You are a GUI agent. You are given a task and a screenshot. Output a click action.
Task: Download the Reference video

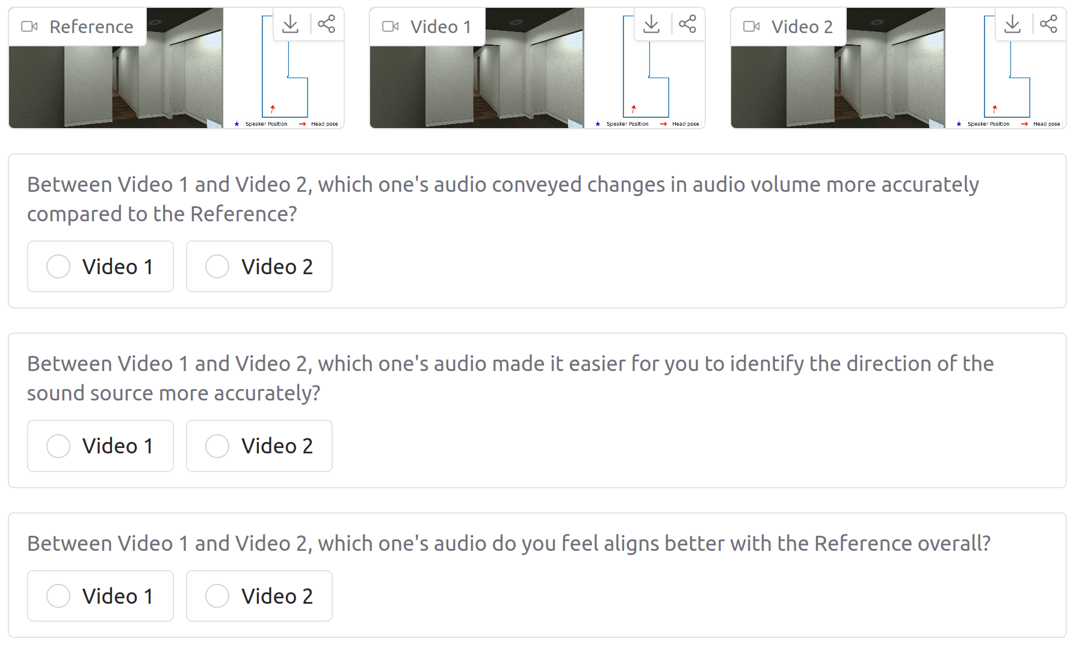(x=291, y=24)
